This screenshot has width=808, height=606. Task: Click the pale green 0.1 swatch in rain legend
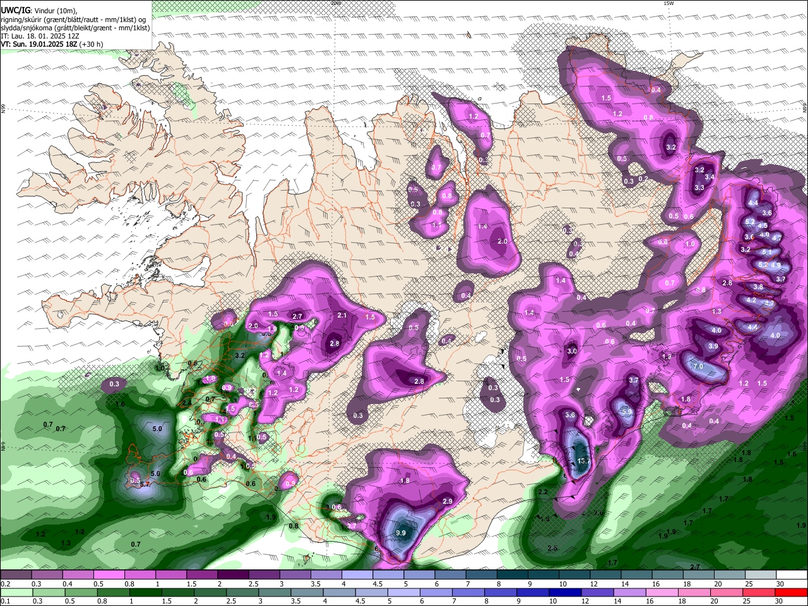[16, 593]
